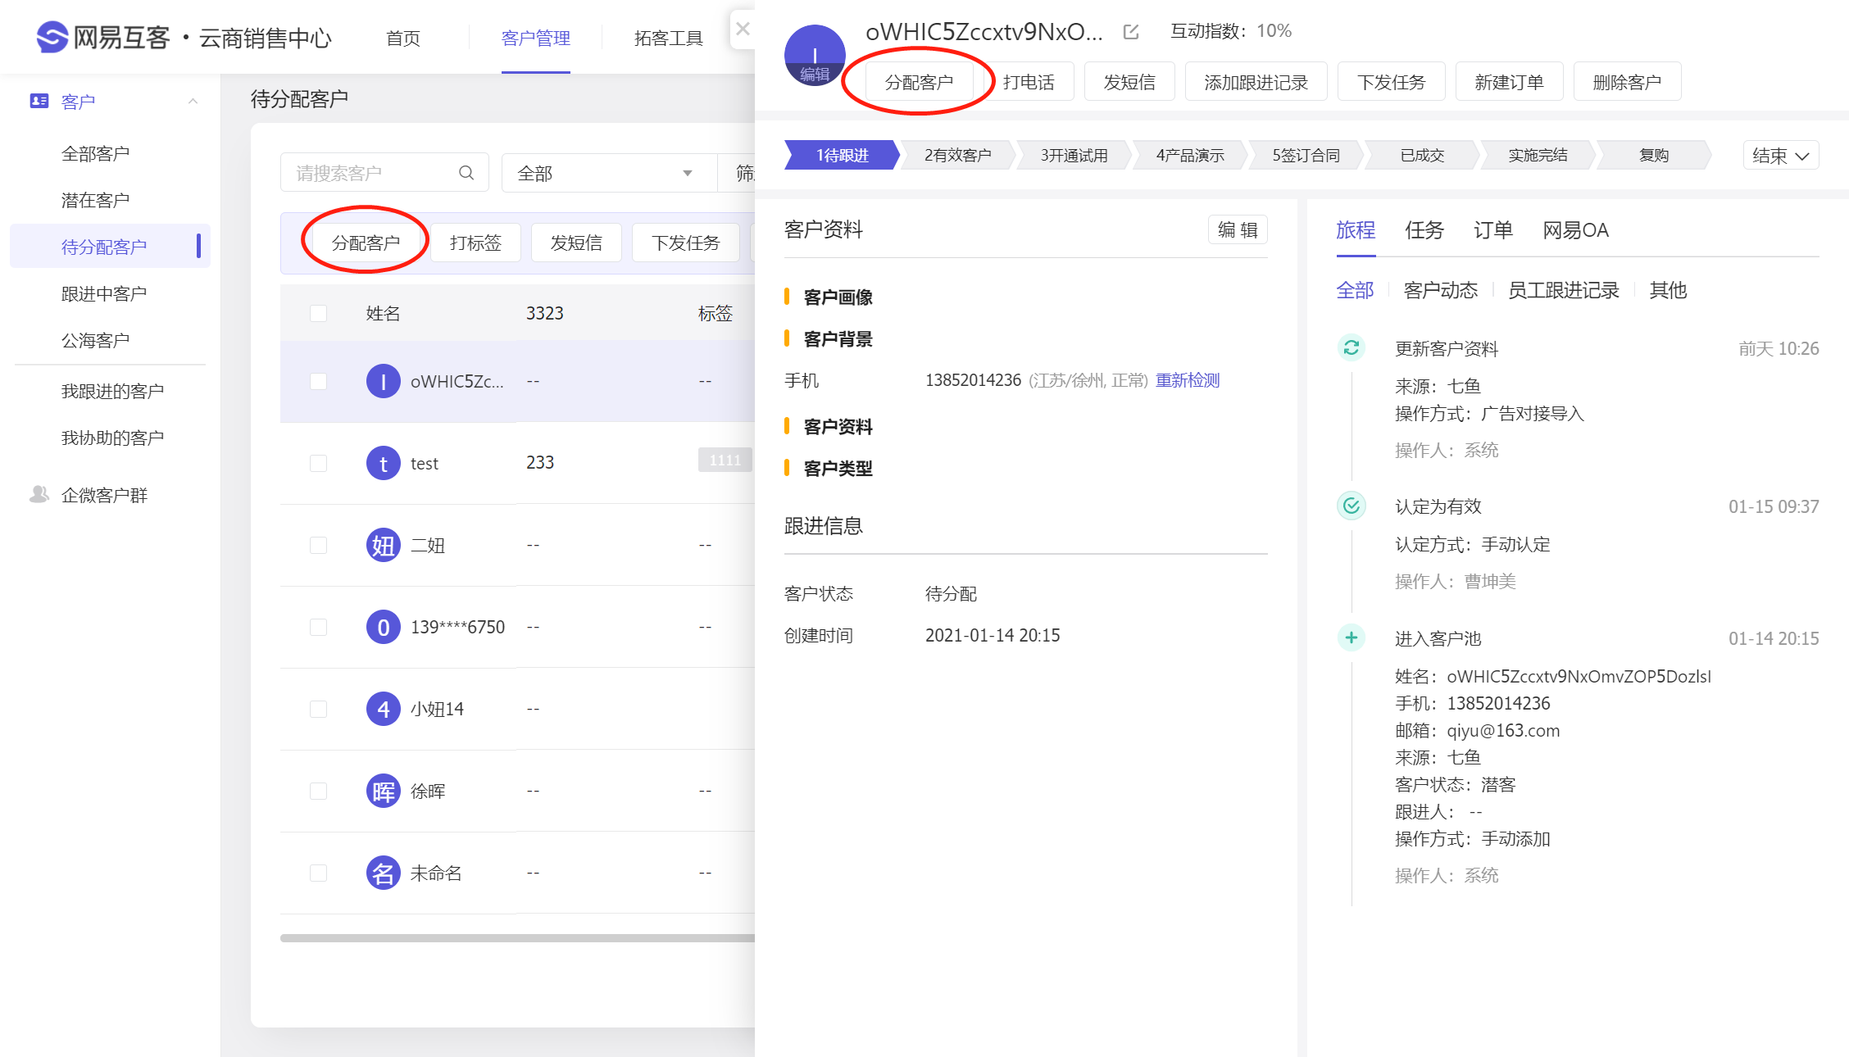The image size is (1849, 1057).
Task: Click 分配客户 button in detail drawer
Action: [x=919, y=82]
